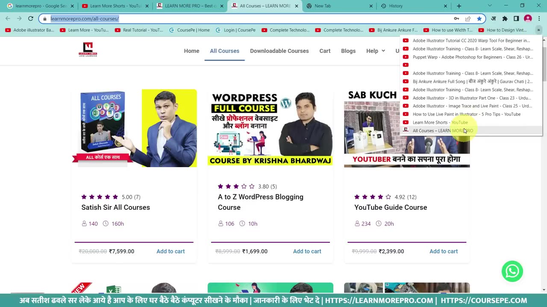The width and height of the screenshot is (547, 307).
Task: Open Login CoursePe bookmark
Action: click(x=235, y=30)
